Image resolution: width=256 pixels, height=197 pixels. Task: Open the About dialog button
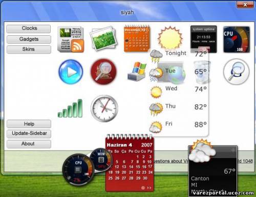(x=29, y=144)
